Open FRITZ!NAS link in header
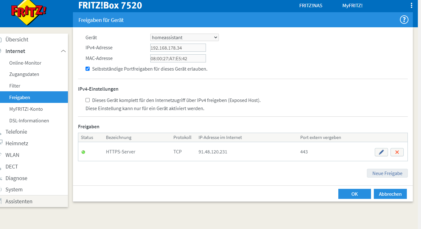Screen dimensions: 421x229 pyautogui.click(x=311, y=5)
